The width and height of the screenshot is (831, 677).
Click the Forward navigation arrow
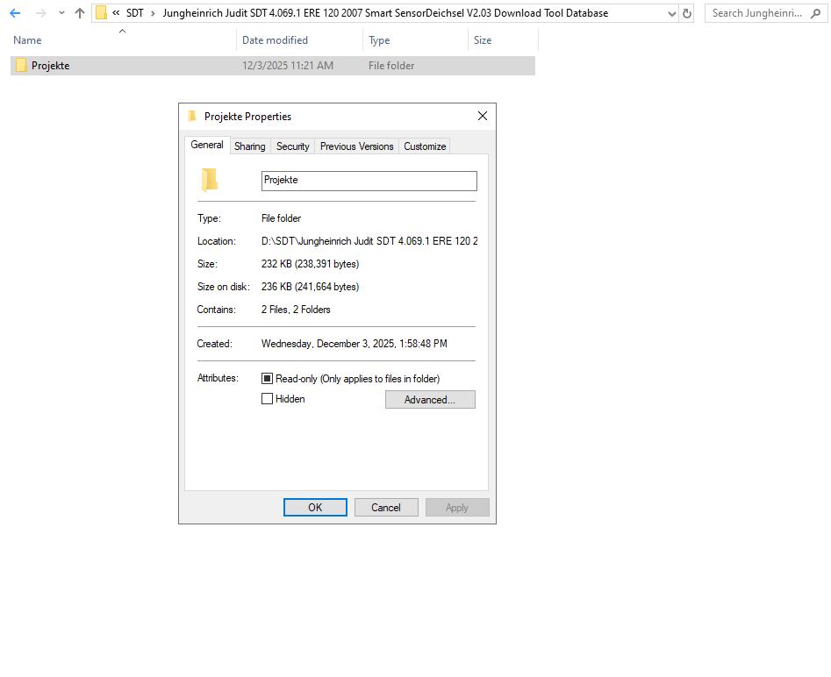click(40, 13)
